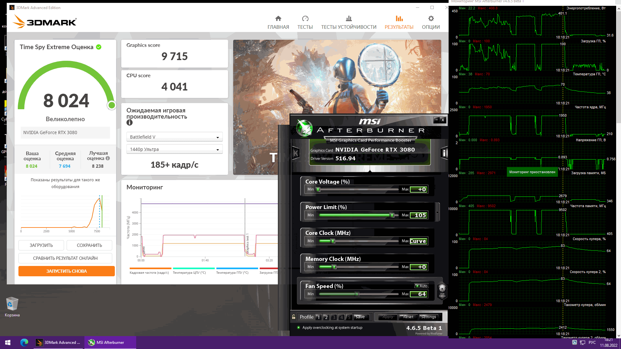Click the profile lock padlock icon
The height and width of the screenshot is (349, 621).
tap(294, 317)
